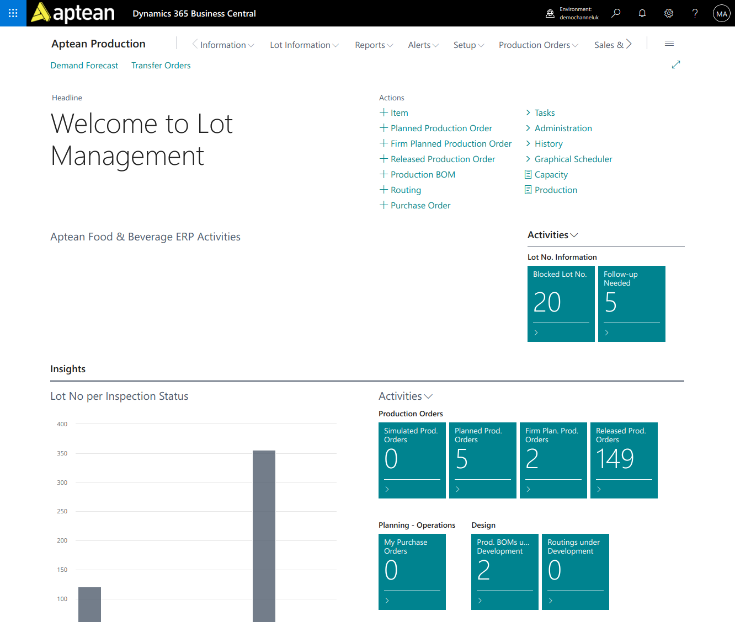Image resolution: width=735 pixels, height=622 pixels.
Task: Expand the Lot Information menu
Action: click(304, 45)
